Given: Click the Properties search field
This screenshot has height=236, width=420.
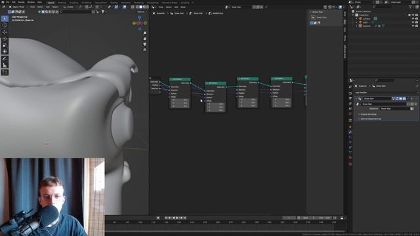Looking at the screenshot, I should pos(384,80).
